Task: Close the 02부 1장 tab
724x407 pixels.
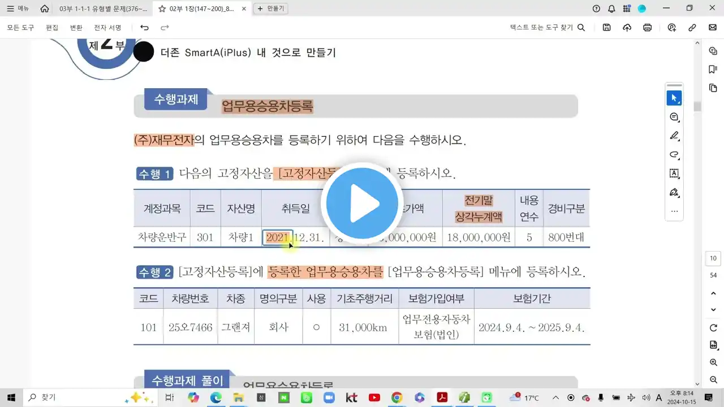Action: pos(244,8)
